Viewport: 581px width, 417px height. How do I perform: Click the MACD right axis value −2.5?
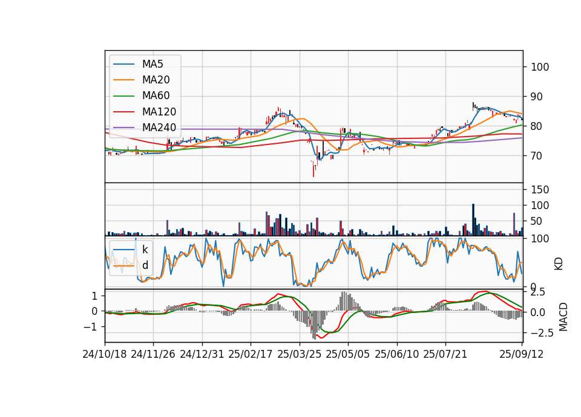tap(543, 333)
